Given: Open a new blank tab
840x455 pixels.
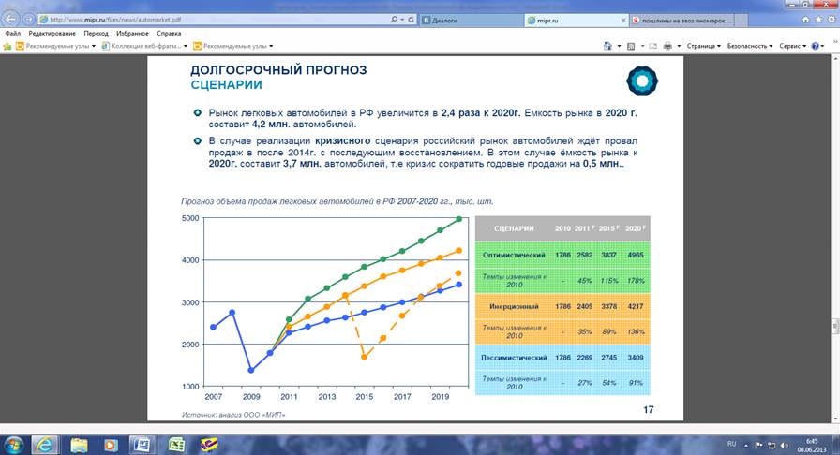Looking at the screenshot, I should [x=741, y=21].
